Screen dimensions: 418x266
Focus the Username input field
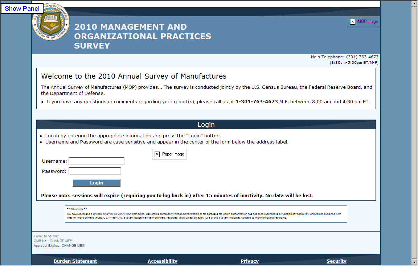(97, 161)
